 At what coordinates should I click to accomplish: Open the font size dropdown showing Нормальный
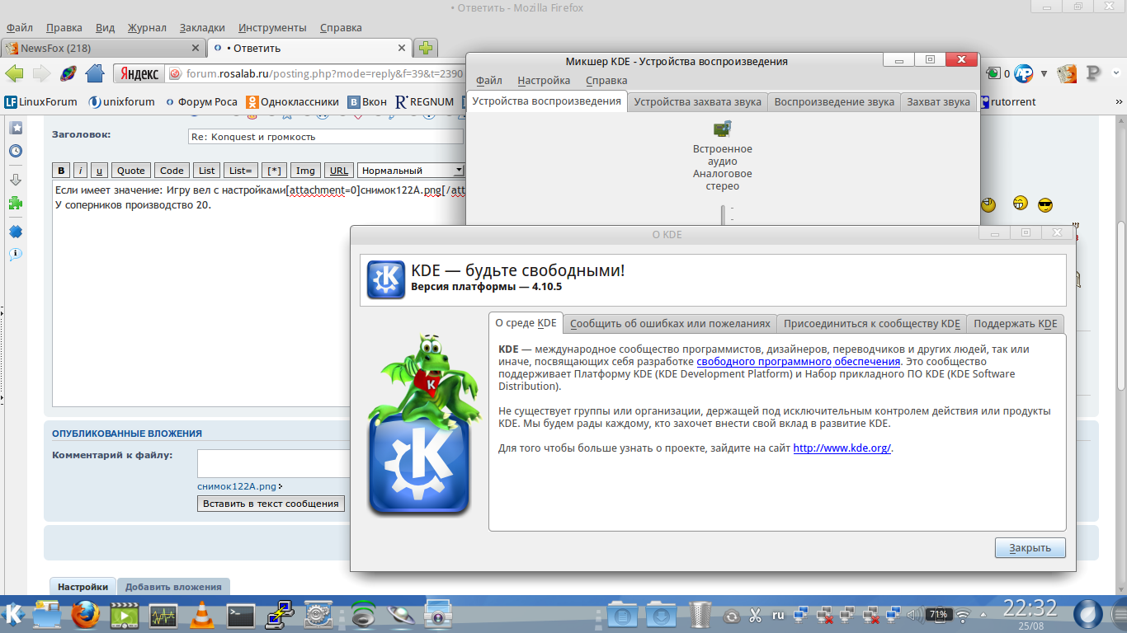click(411, 171)
